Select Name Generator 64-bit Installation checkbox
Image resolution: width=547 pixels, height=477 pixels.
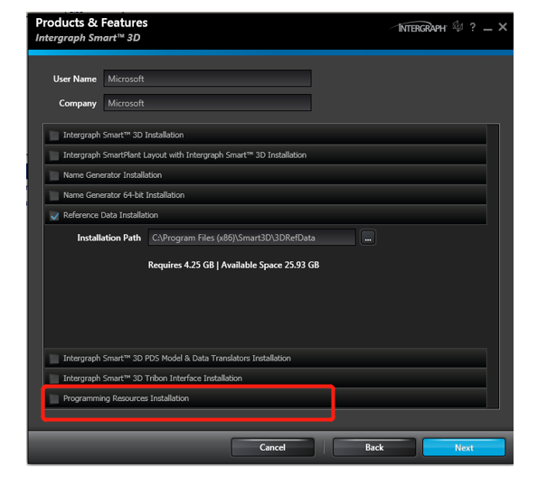pyautogui.click(x=54, y=195)
